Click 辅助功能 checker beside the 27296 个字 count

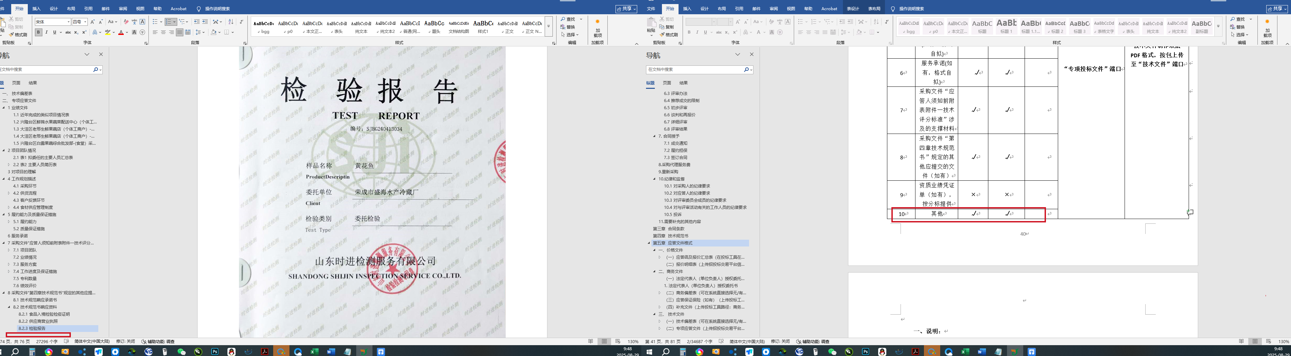158,341
